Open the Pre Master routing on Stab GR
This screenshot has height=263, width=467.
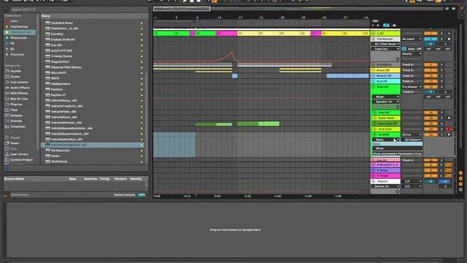click(x=412, y=87)
